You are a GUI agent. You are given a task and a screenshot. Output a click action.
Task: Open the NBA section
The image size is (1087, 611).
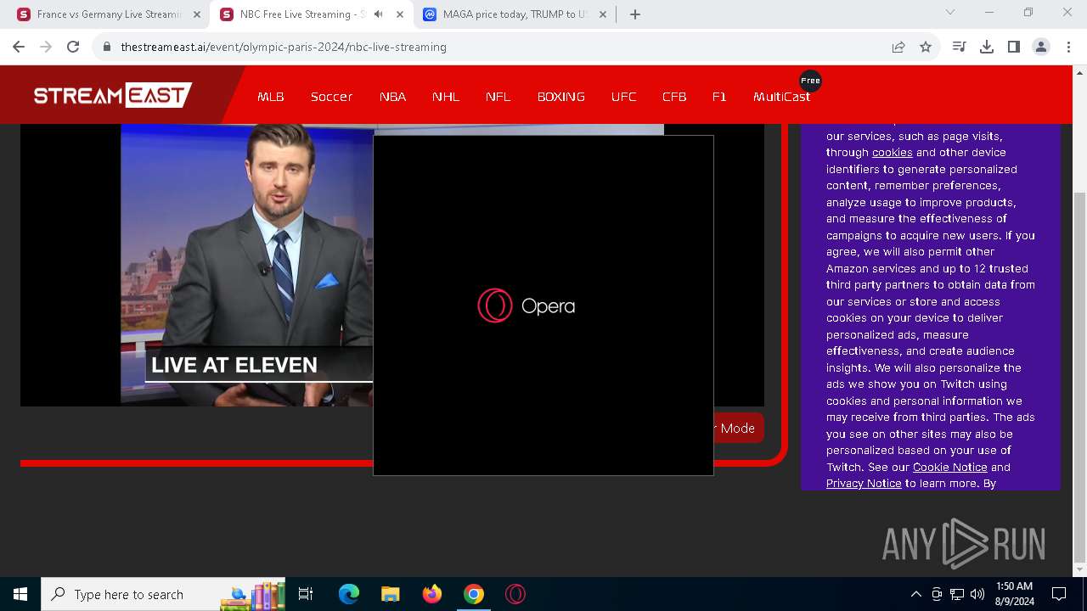(392, 97)
